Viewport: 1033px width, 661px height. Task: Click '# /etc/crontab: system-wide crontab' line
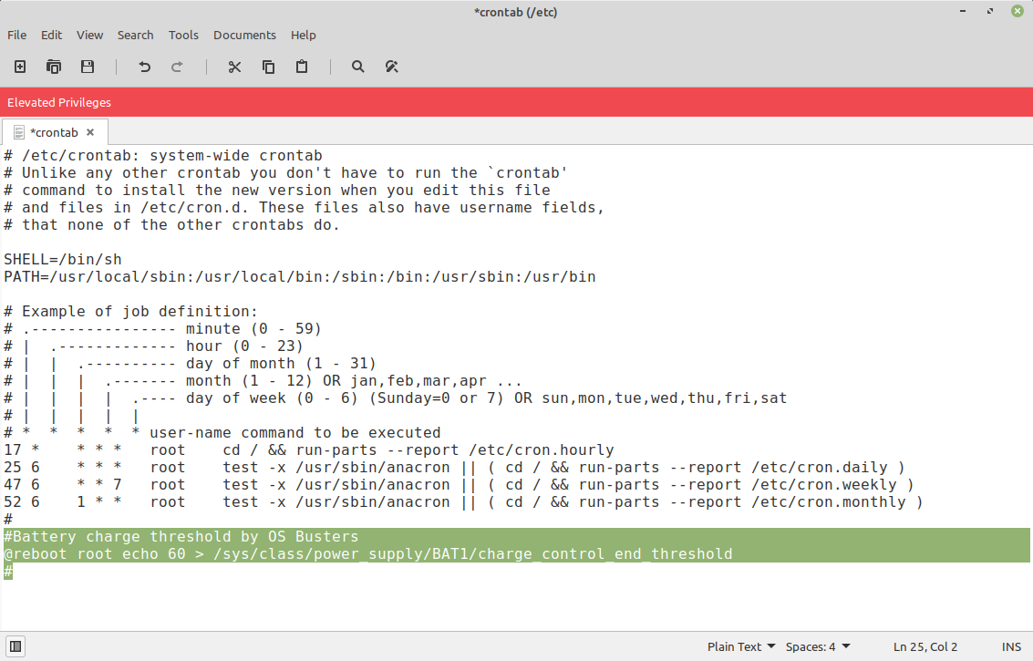click(162, 156)
